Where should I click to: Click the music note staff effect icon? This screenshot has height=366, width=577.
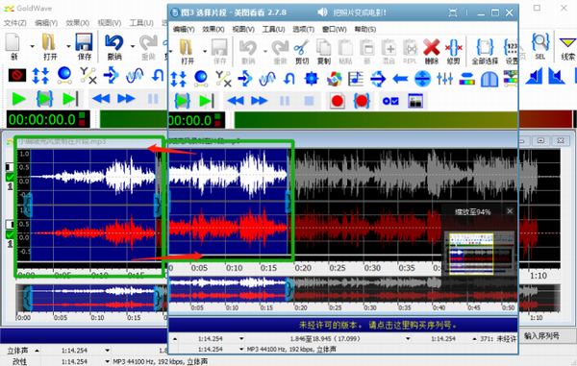(356, 78)
